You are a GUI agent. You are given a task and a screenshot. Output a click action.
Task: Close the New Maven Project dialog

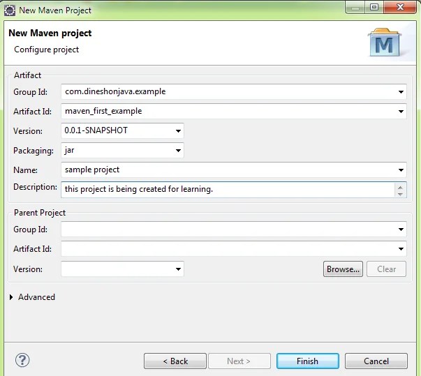pyautogui.click(x=400, y=7)
